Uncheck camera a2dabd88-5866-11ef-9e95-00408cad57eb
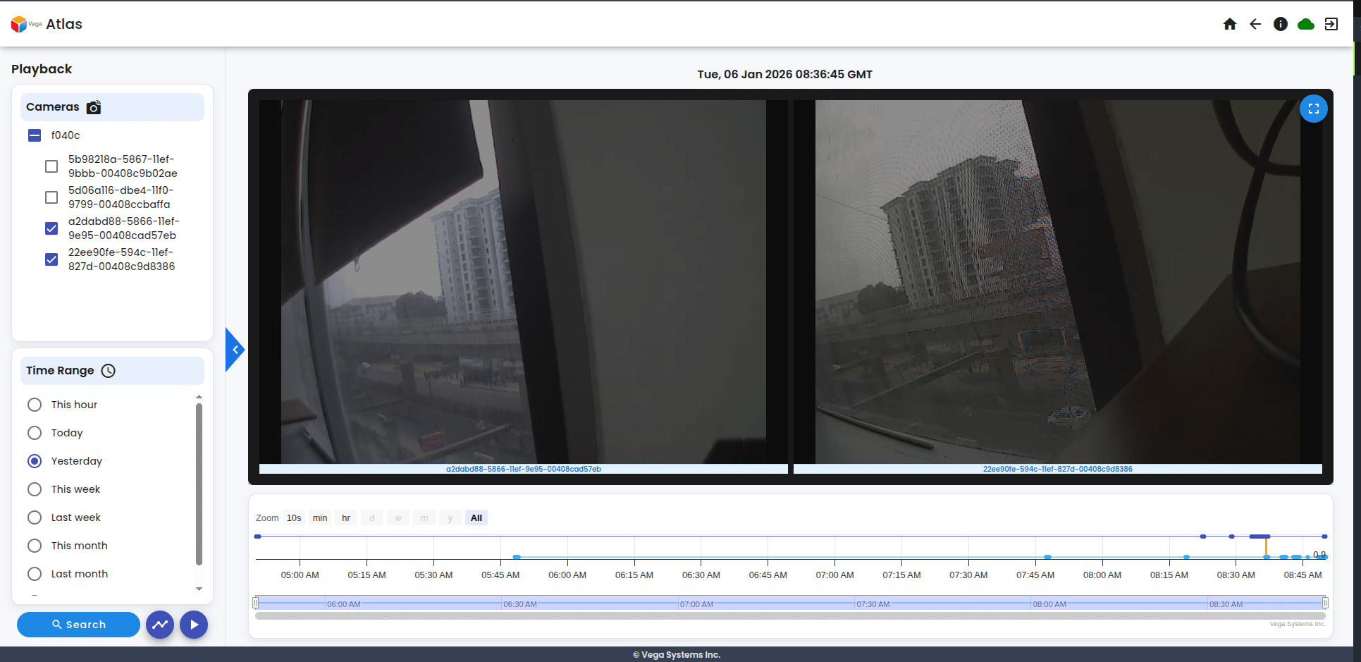This screenshot has height=662, width=1361. [x=51, y=228]
